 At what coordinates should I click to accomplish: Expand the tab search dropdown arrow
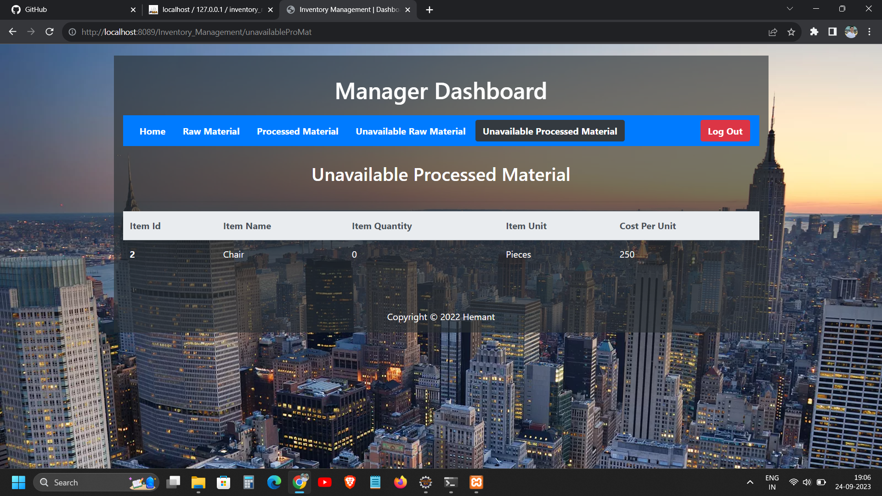click(790, 9)
